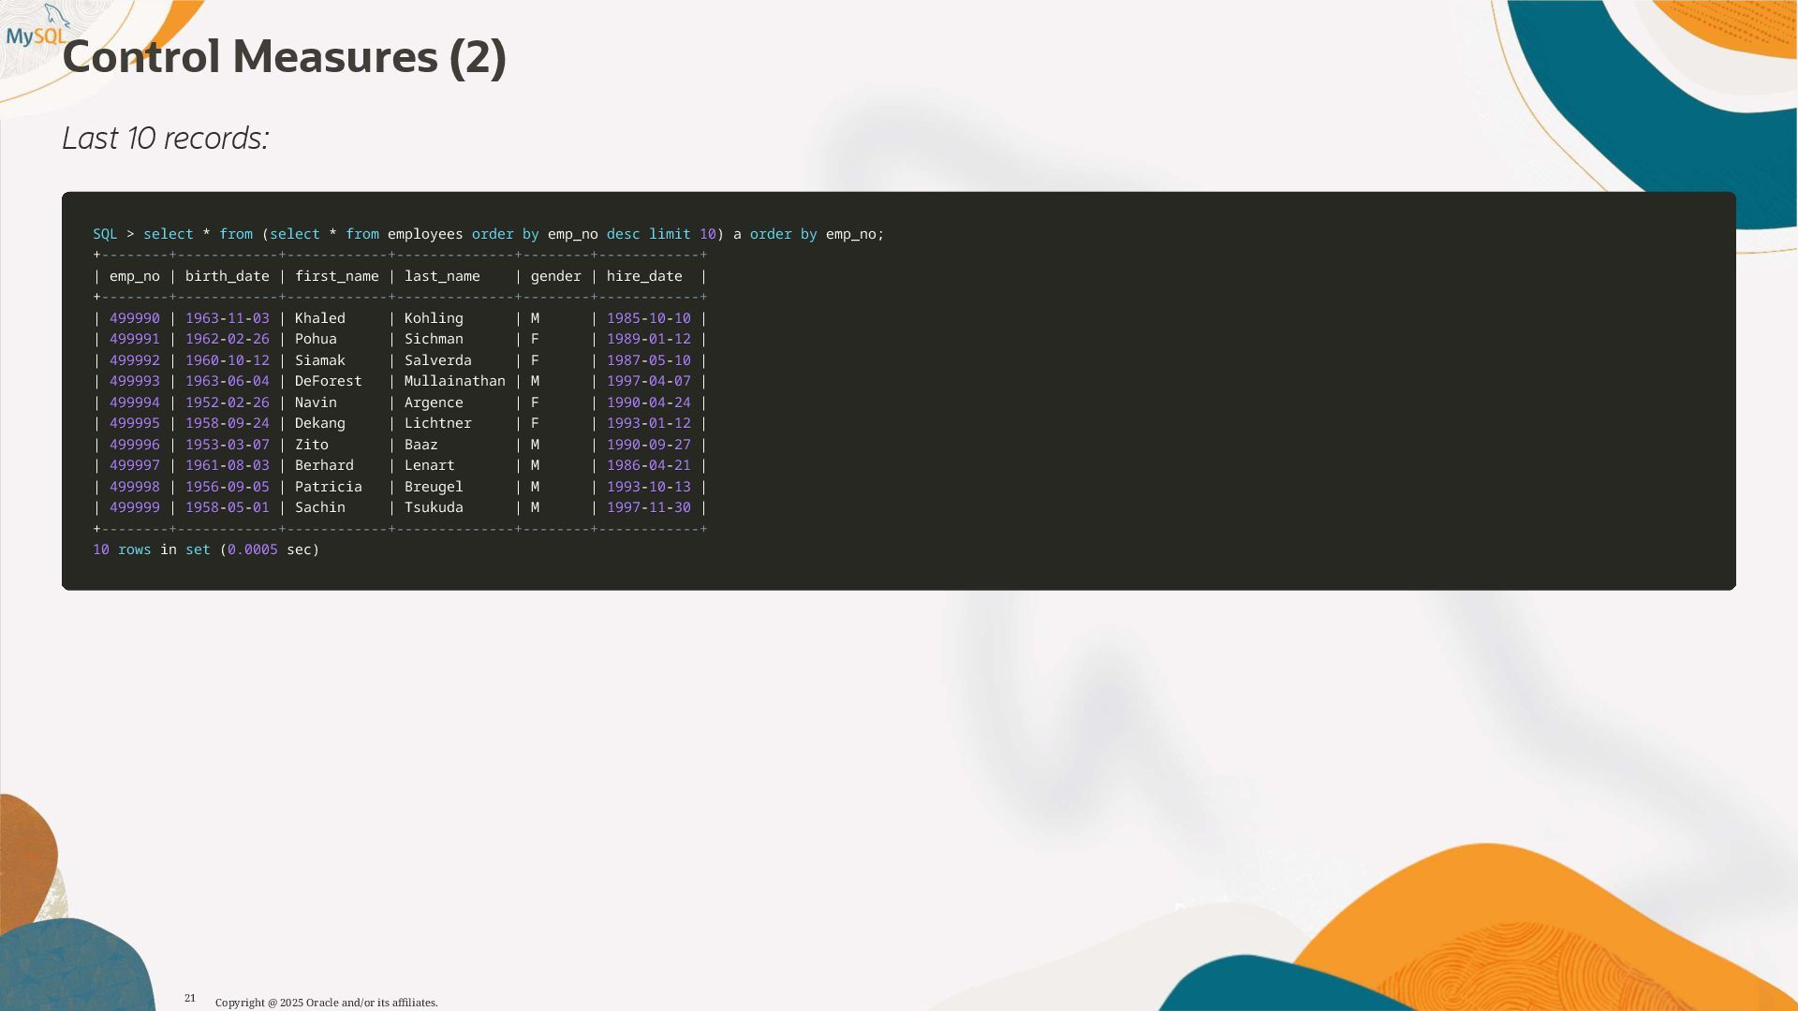Click the gender column header
Screen dimensions: 1798x1011
pyautogui.click(x=555, y=276)
